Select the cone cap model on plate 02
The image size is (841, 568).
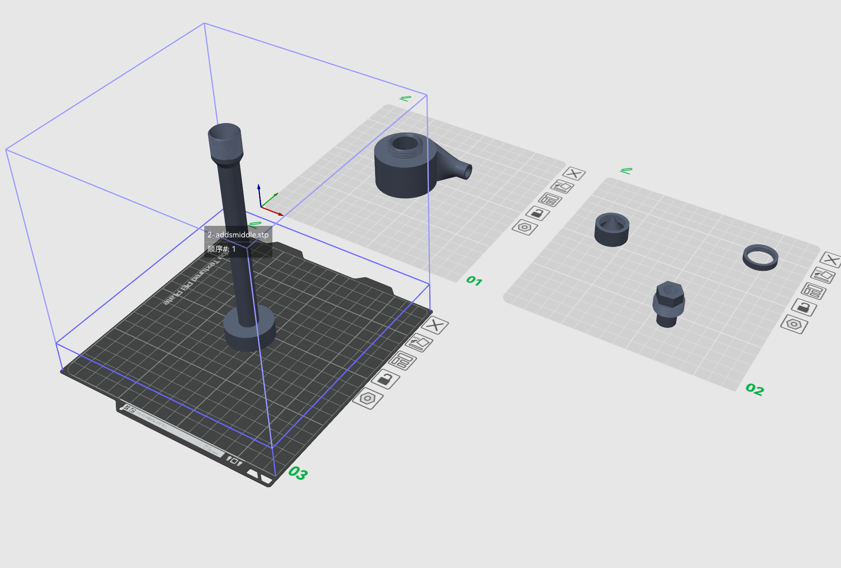[612, 229]
